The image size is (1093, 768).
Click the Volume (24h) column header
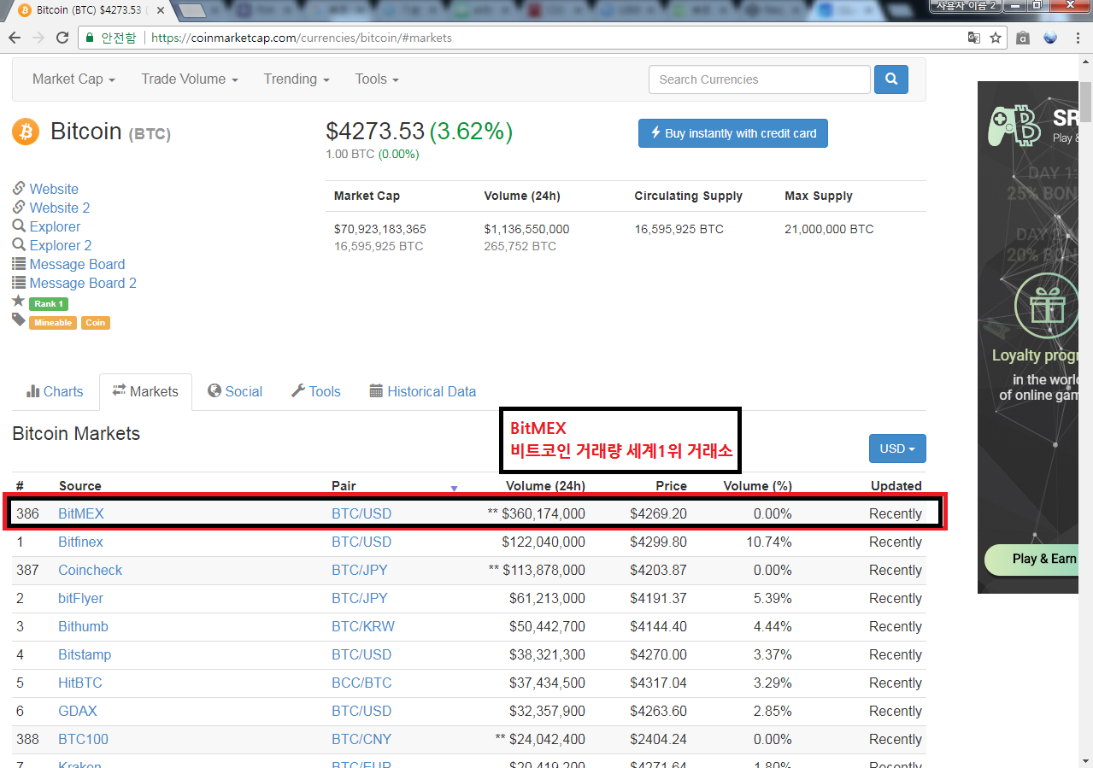pos(545,485)
